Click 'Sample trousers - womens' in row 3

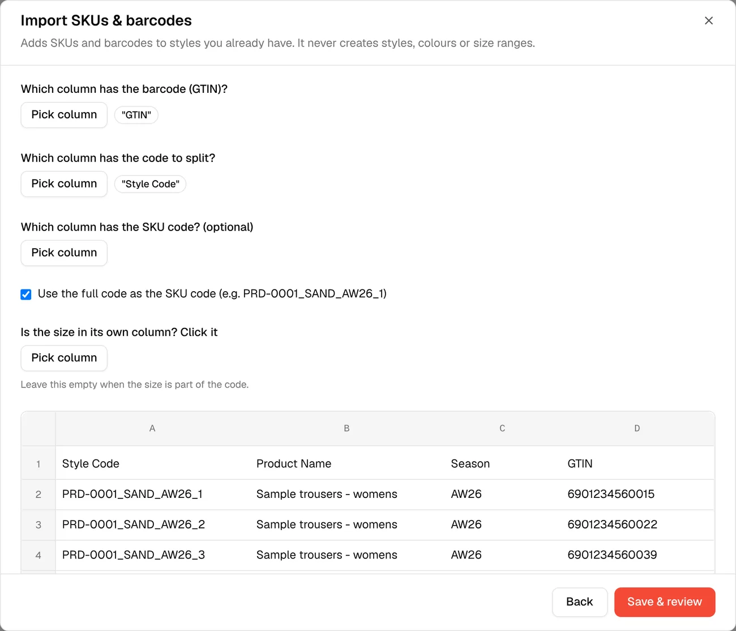(346, 525)
